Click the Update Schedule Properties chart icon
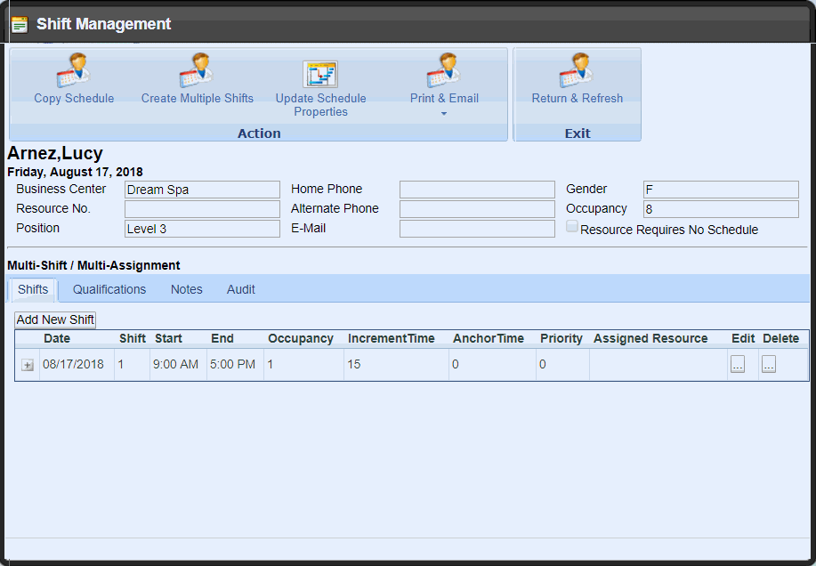 pyautogui.click(x=320, y=74)
